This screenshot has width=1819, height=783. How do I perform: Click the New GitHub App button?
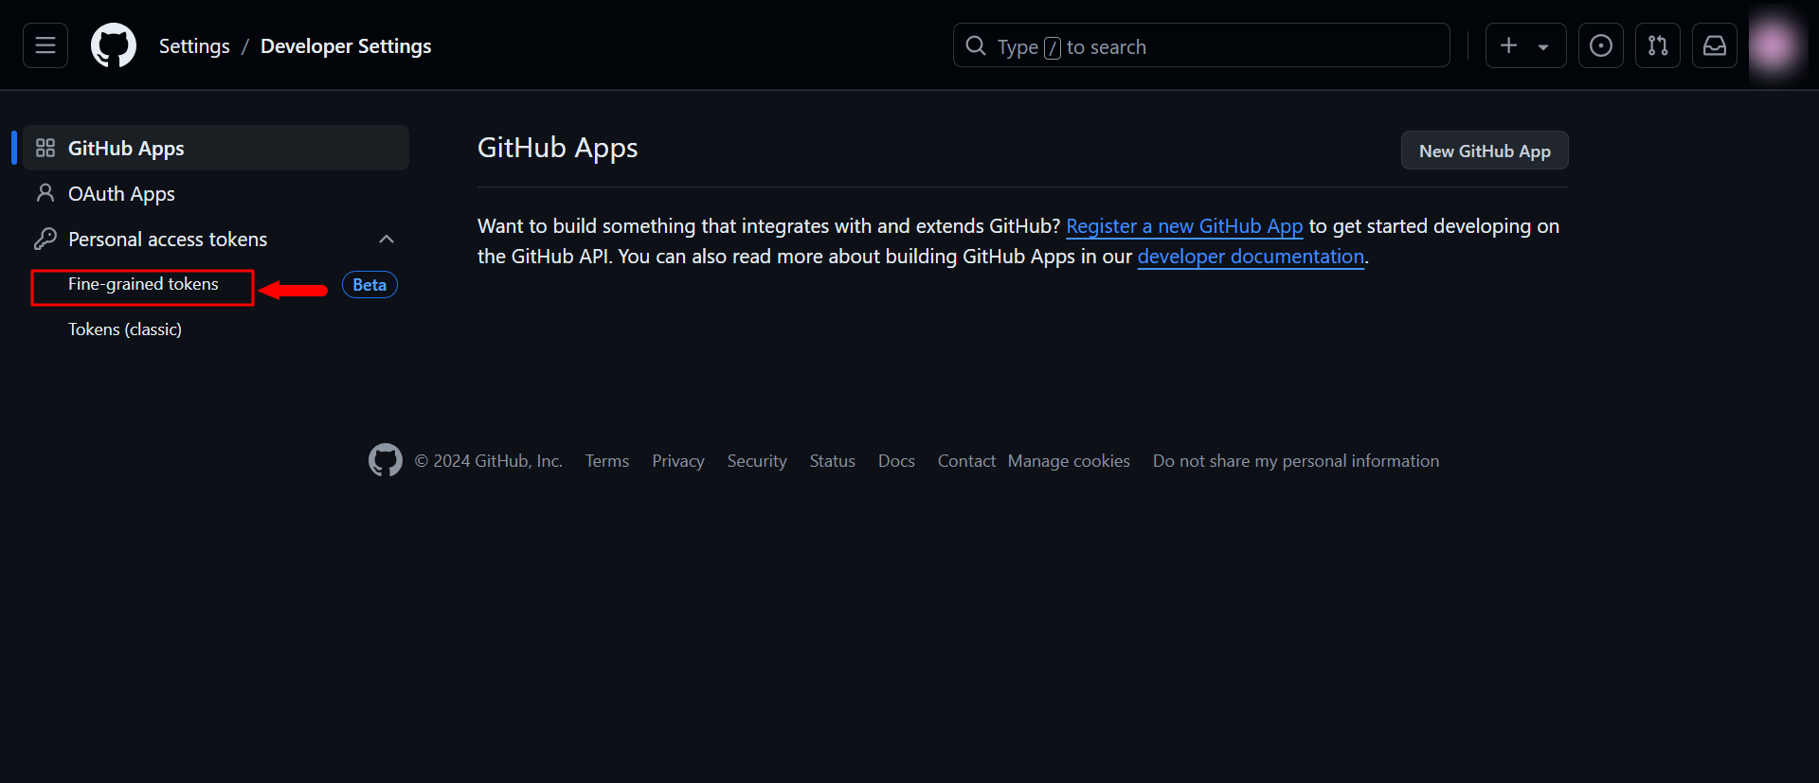click(1485, 151)
